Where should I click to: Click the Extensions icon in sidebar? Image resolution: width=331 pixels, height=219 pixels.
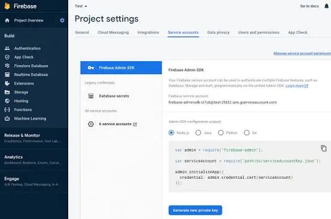7,84
